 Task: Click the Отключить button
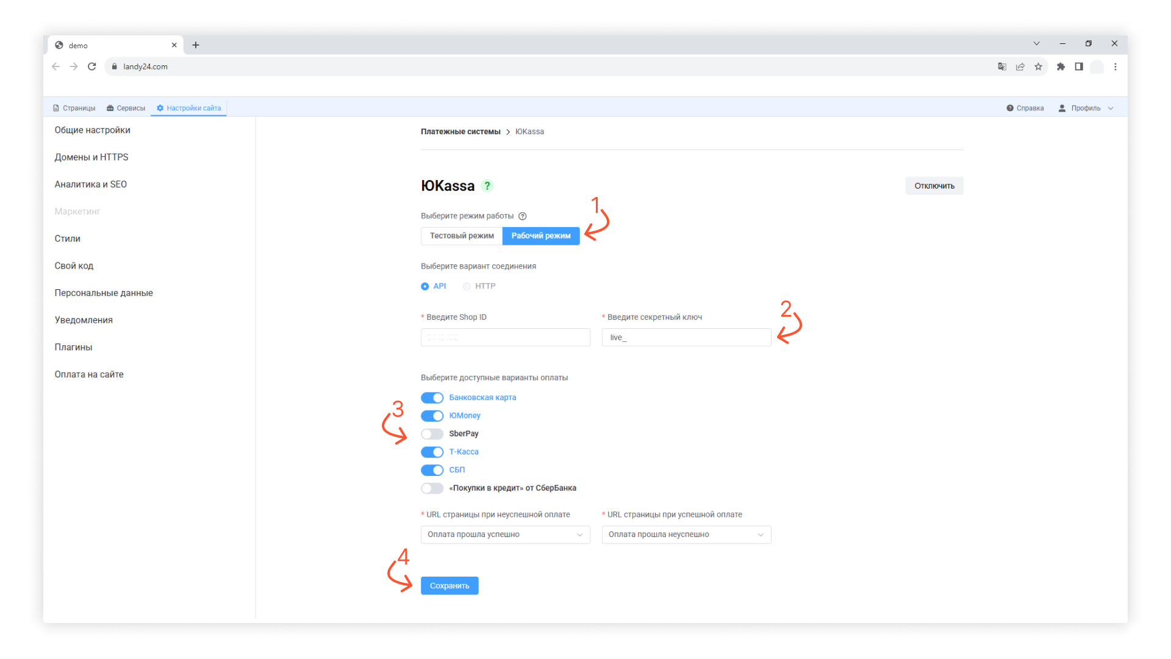pyautogui.click(x=934, y=186)
